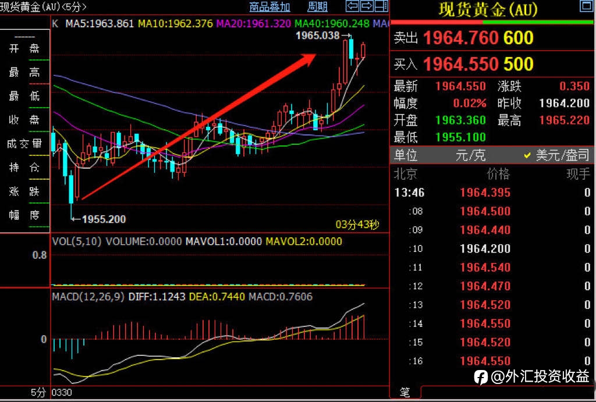Image resolution: width=596 pixels, height=402 pixels.
Task: Click the 13:46 tick row price 1964.395
Action: [485, 193]
